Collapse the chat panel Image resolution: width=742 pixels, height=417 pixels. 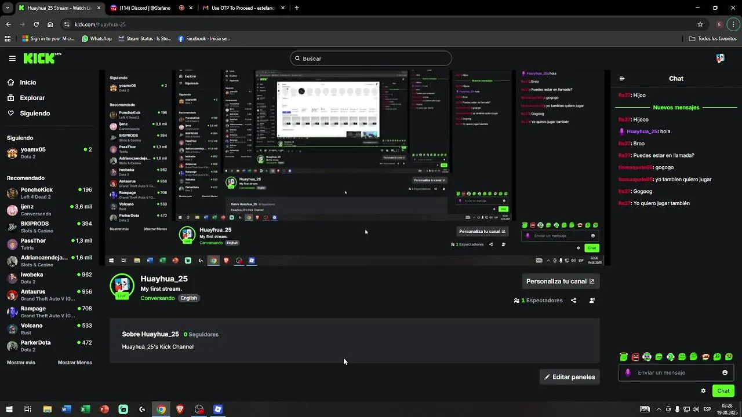622,79
